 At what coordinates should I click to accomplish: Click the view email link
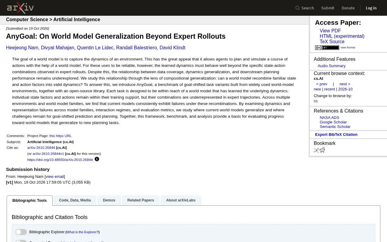pyautogui.click(x=55, y=177)
